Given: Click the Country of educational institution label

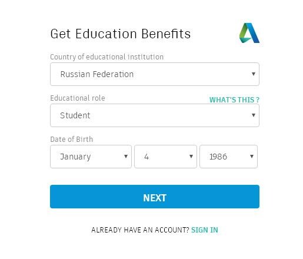Looking at the screenshot, I should [x=107, y=57].
